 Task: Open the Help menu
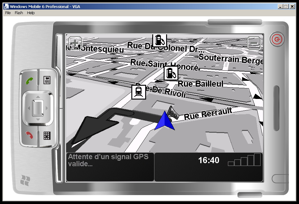click(x=31, y=13)
